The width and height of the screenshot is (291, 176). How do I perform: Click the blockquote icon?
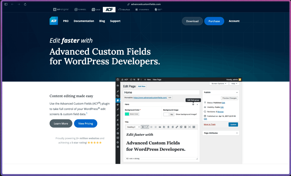[x=160, y=127]
